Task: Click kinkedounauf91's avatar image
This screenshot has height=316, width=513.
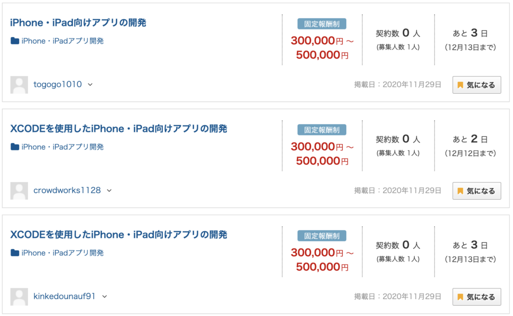Action: click(x=19, y=296)
